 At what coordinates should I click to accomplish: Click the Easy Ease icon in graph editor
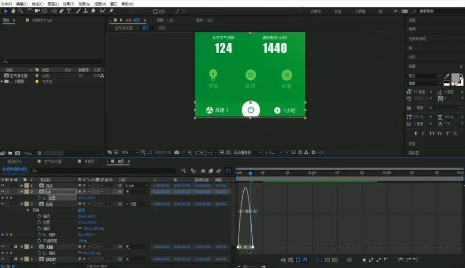[x=400, y=260]
